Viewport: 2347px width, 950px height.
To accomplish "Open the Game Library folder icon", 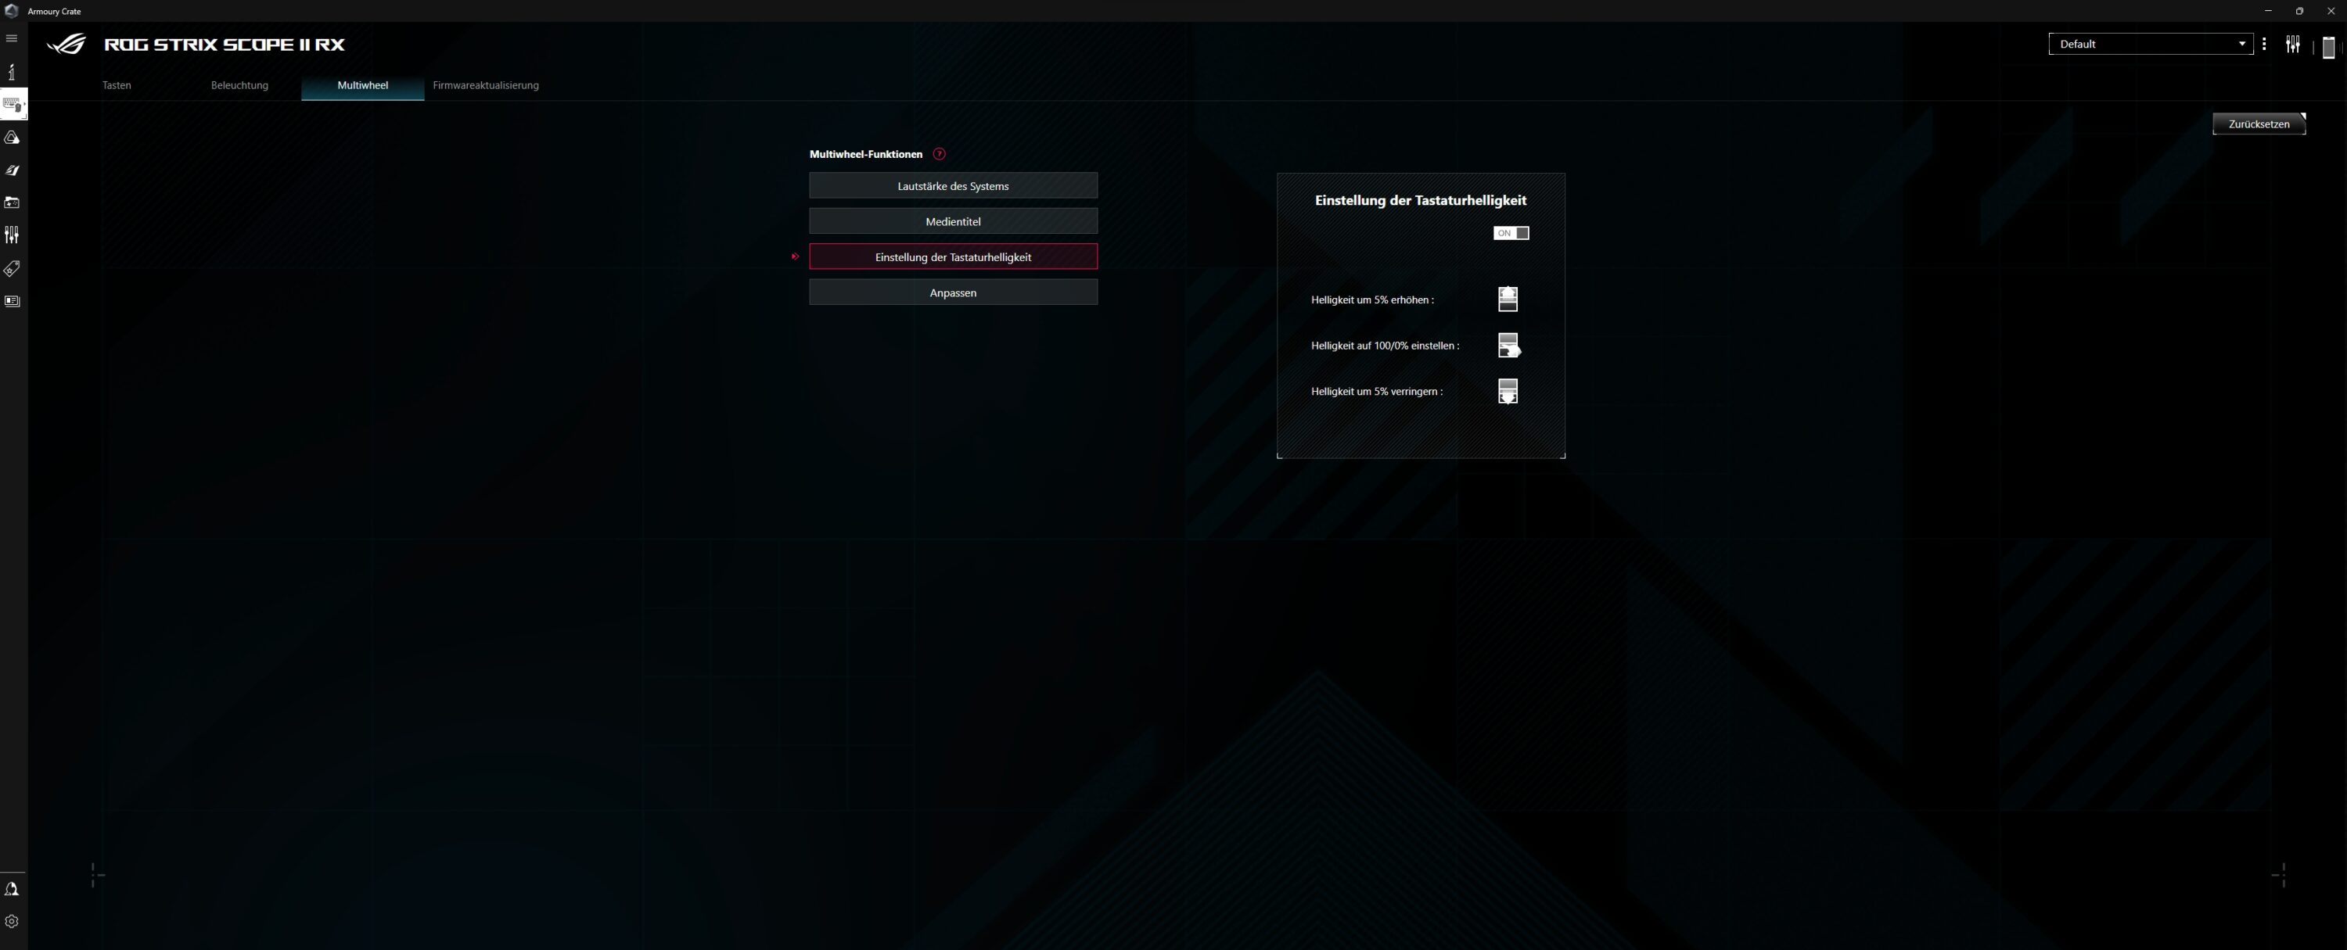I will coord(12,203).
